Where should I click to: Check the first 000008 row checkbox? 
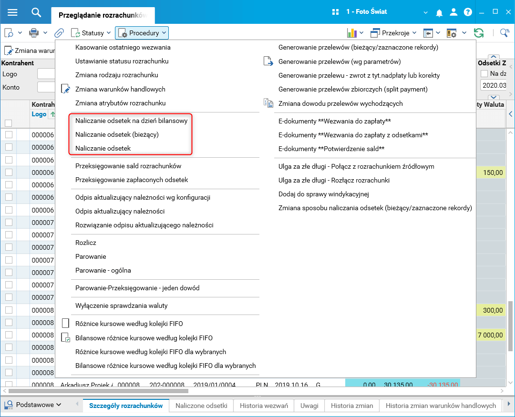point(9,310)
